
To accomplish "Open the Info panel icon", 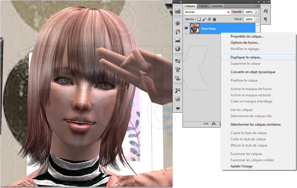I will coord(177,49).
